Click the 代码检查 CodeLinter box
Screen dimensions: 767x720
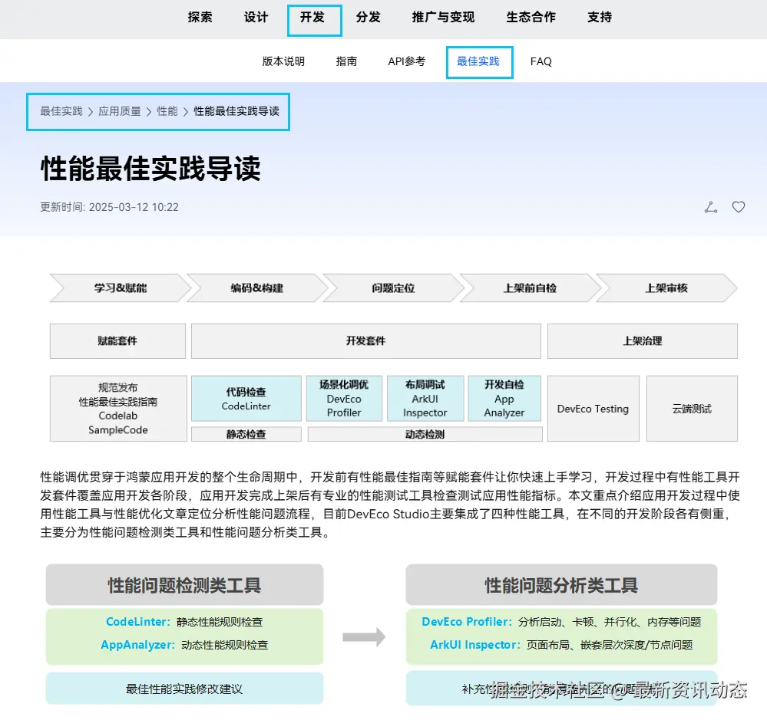(x=245, y=397)
